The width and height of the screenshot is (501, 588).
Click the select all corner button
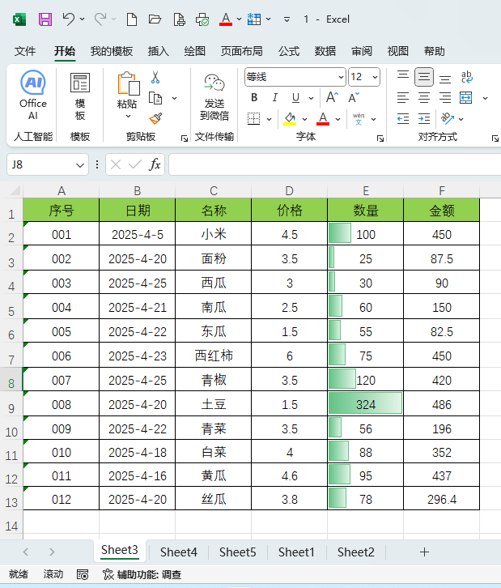coord(15,190)
